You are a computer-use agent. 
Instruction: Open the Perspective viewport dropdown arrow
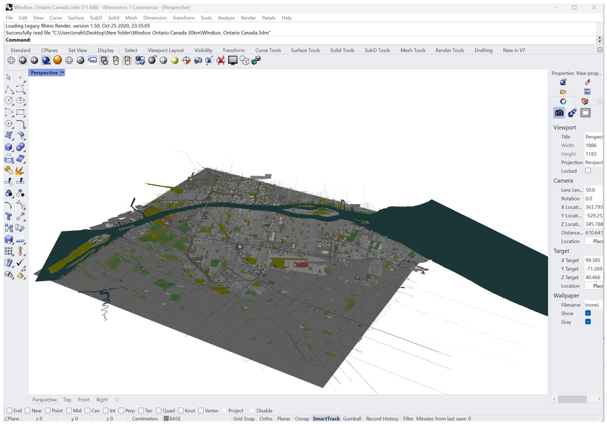point(62,72)
